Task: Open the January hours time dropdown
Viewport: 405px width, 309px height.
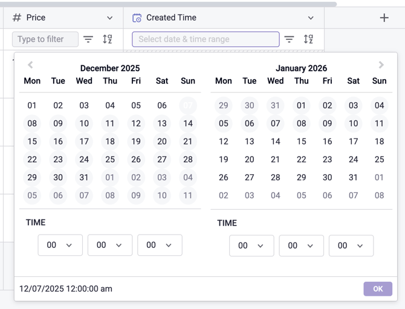Action: (251, 246)
